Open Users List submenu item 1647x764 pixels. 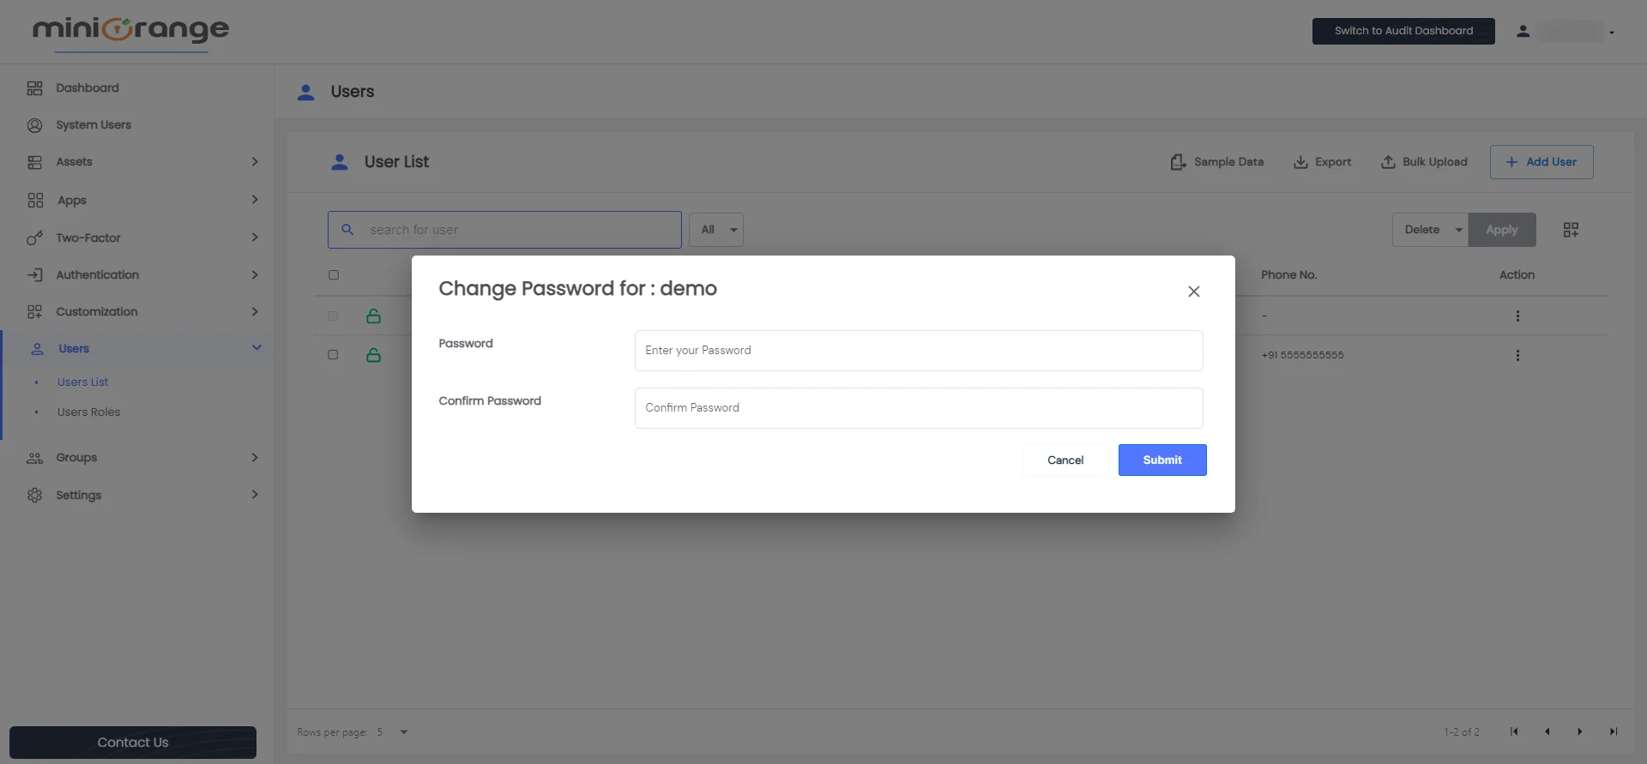point(82,382)
